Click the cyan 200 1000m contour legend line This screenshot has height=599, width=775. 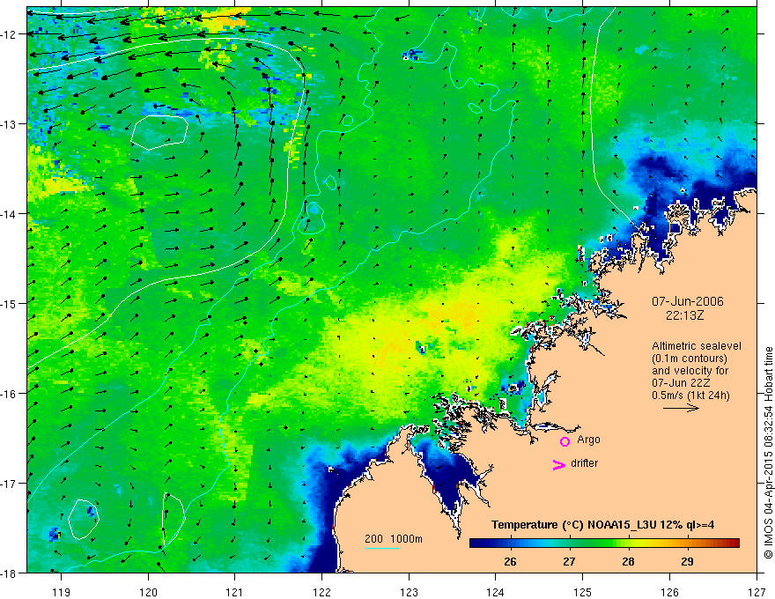[x=382, y=548]
